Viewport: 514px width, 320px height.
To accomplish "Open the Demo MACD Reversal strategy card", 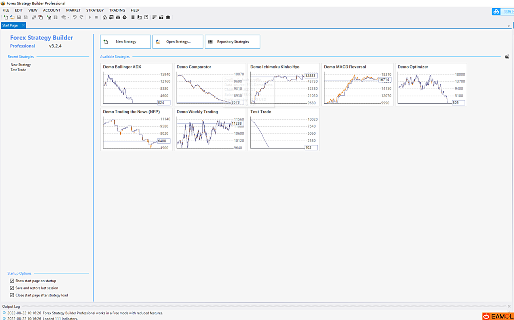I will [357, 85].
